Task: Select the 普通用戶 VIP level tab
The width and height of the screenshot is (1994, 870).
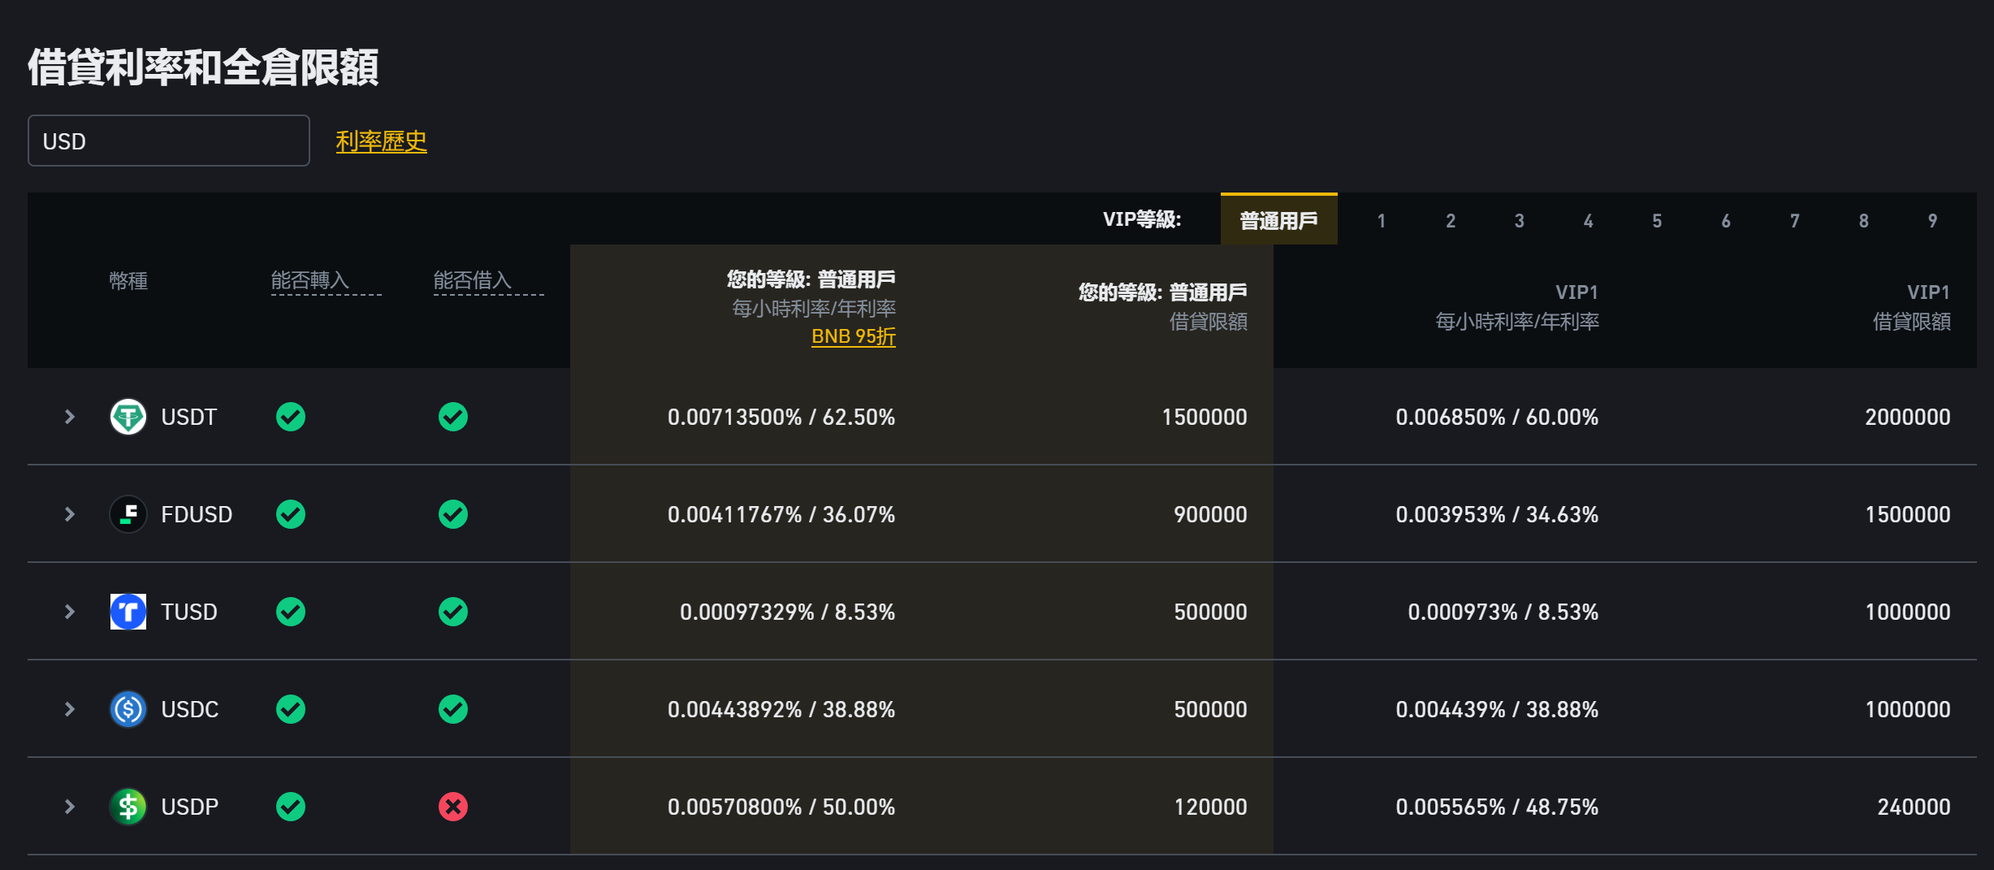Action: 1278,220
